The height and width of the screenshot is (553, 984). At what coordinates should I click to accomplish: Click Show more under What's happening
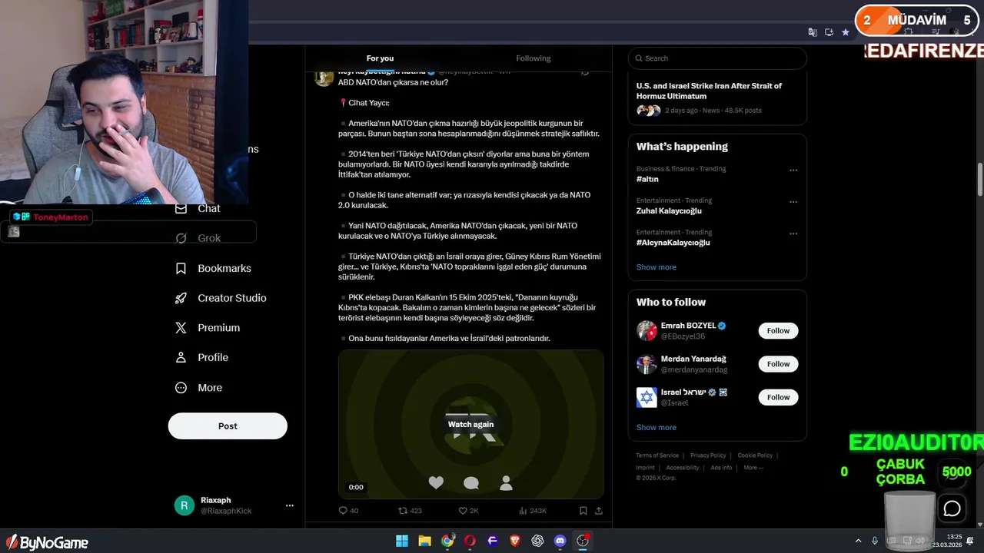(x=656, y=267)
